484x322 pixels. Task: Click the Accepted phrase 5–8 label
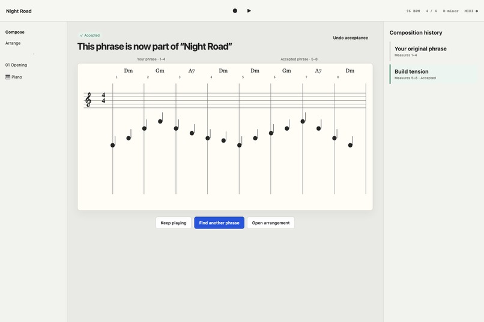pos(299,59)
